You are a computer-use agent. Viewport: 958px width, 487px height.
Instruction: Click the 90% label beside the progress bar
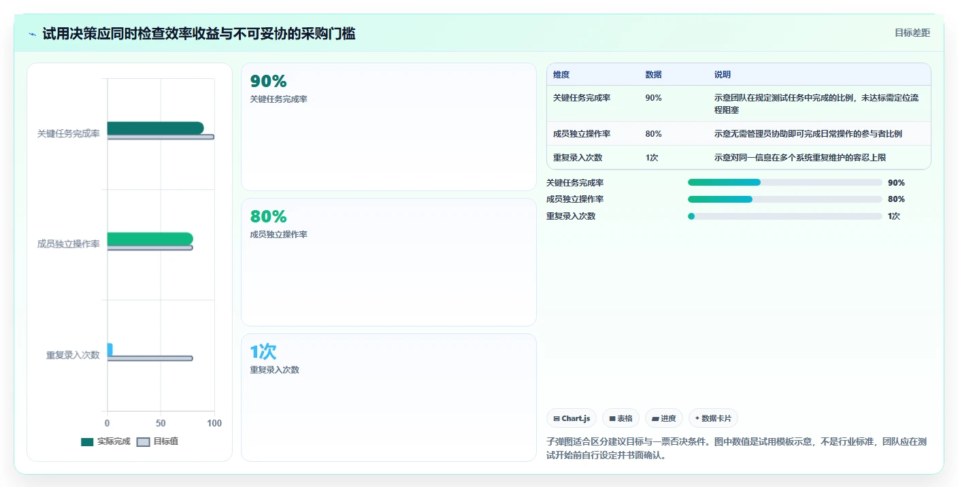[896, 182]
